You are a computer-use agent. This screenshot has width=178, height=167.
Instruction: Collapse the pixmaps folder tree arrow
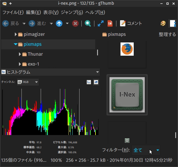click(x=16, y=44)
